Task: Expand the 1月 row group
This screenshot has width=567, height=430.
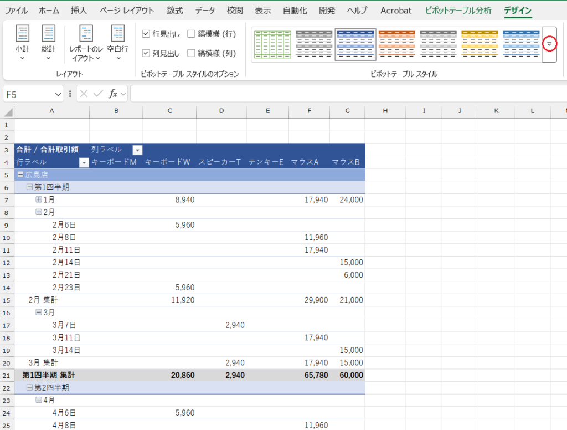Action: (39, 199)
